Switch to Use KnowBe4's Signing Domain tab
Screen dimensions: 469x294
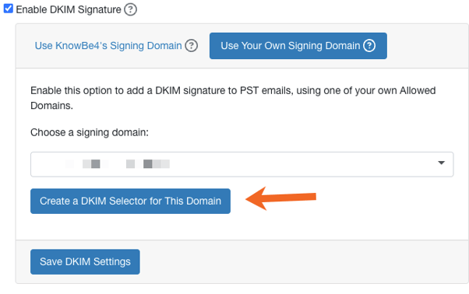coord(108,46)
